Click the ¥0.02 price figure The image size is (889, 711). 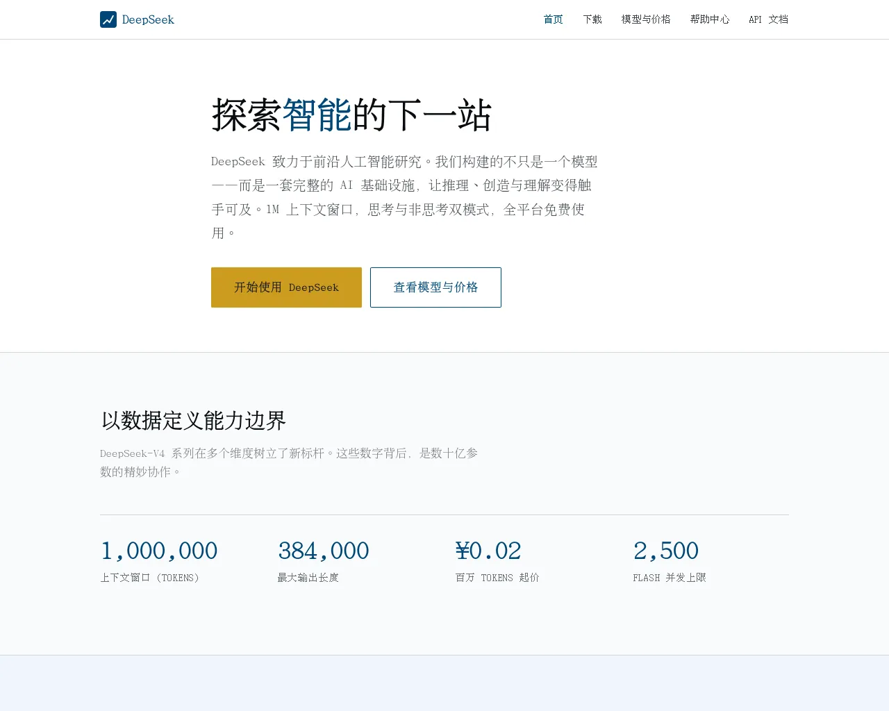(488, 551)
